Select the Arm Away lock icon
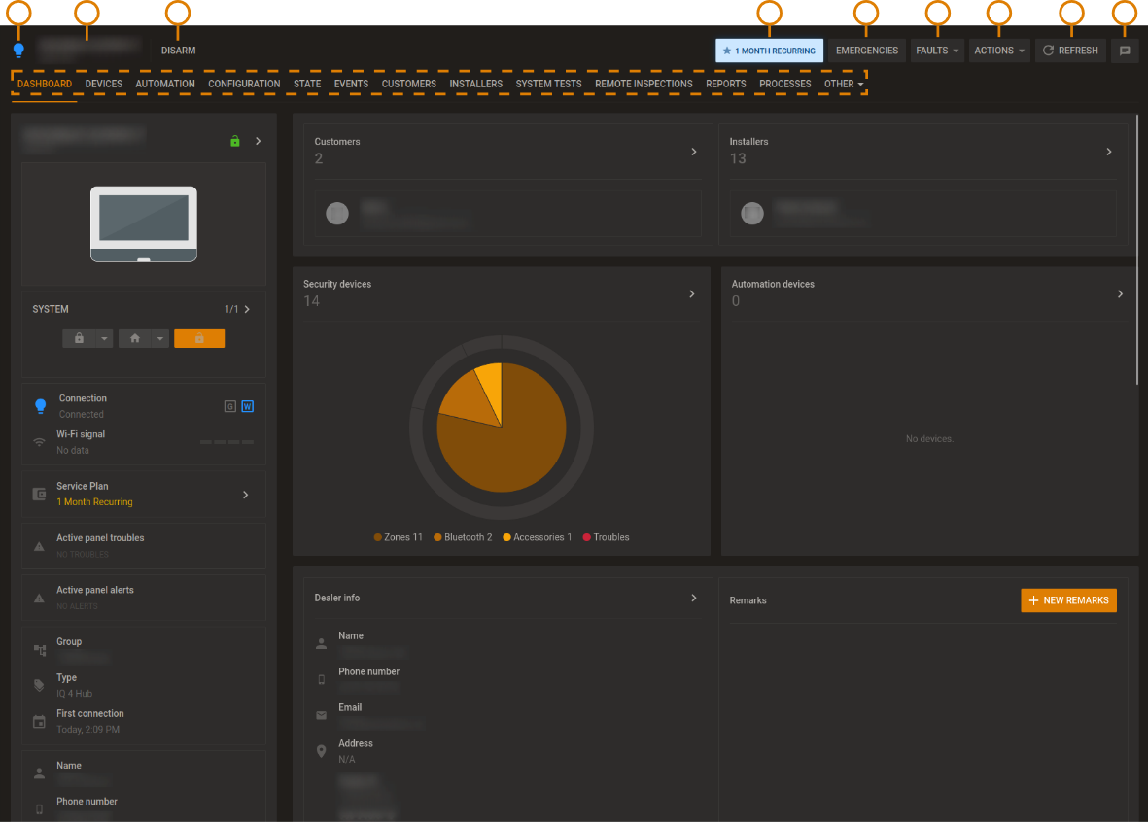The height and width of the screenshot is (822, 1148). tap(78, 339)
